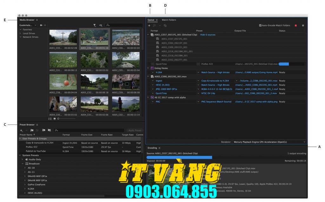The image size is (325, 202).
Task: Open the Media Browser filter icon
Action: coord(94,25)
